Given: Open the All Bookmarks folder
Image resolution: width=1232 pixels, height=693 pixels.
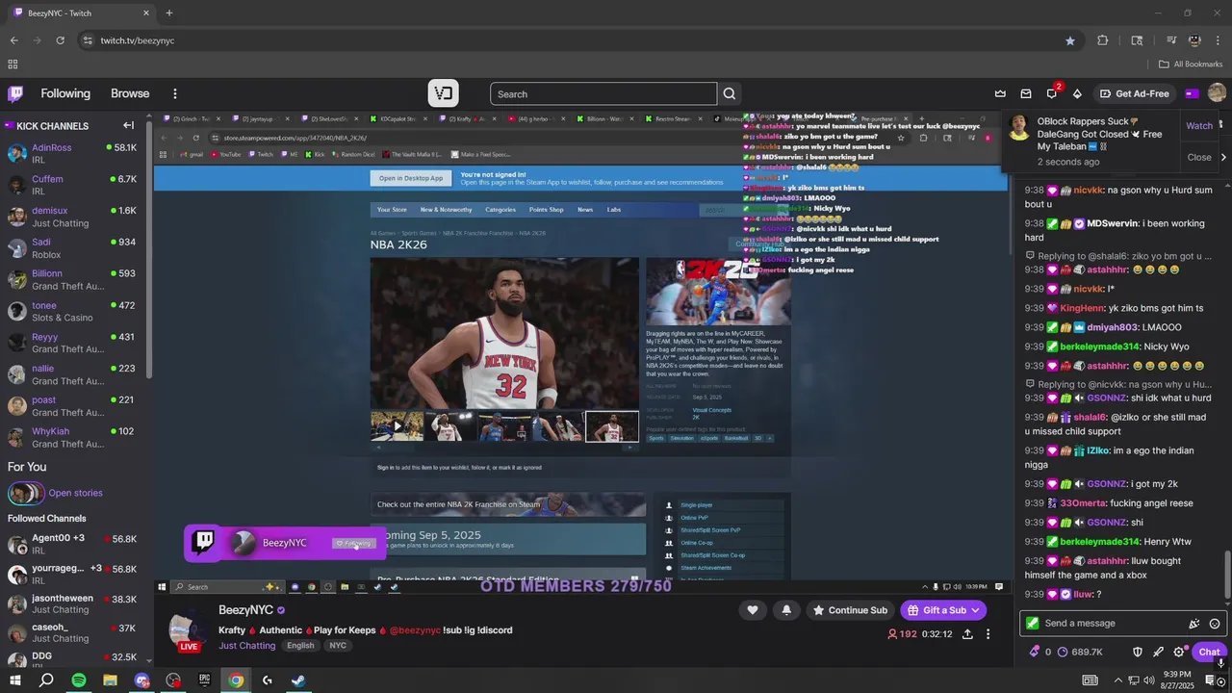Looking at the screenshot, I should point(1191,64).
